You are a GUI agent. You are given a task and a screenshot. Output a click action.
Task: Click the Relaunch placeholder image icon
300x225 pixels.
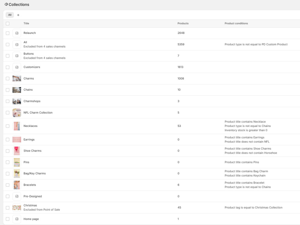(17, 33)
